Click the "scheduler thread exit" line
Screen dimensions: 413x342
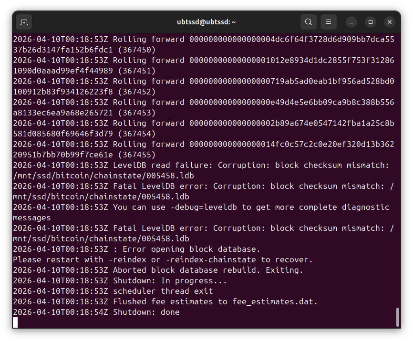[163, 291]
